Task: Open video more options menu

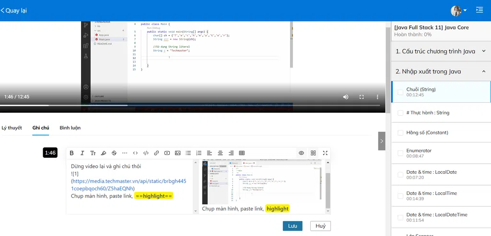Action: (378, 97)
